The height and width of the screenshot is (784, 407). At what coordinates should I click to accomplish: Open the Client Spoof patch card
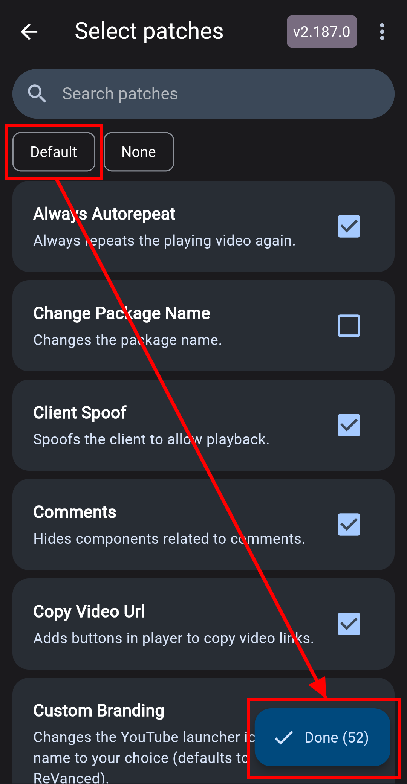click(203, 425)
